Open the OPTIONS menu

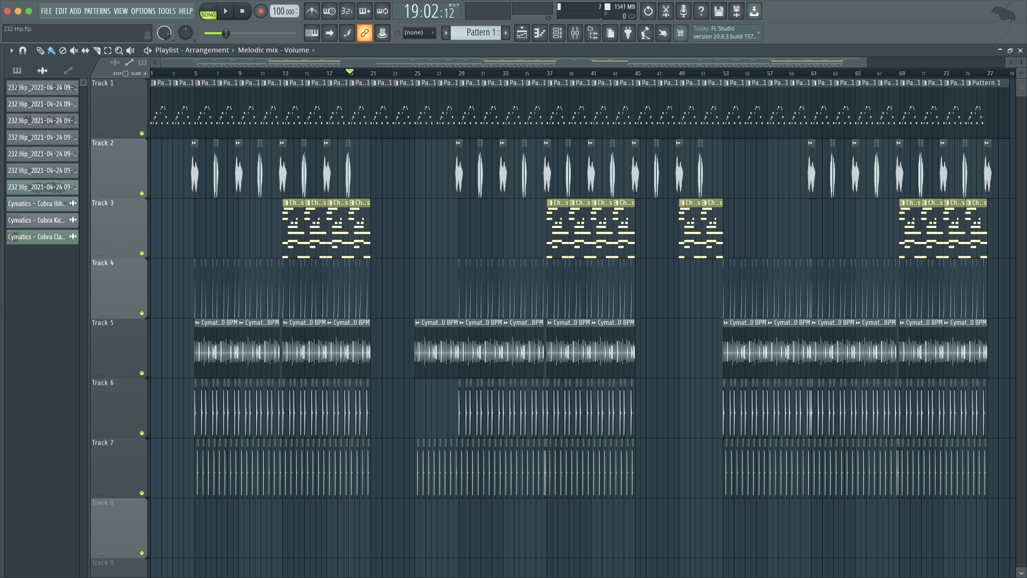143,11
